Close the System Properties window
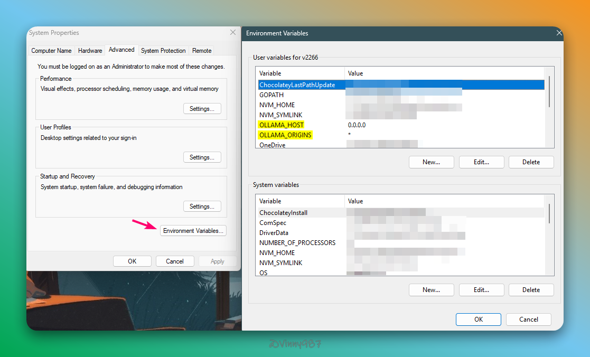Screen dimensions: 590x357 click(x=233, y=33)
